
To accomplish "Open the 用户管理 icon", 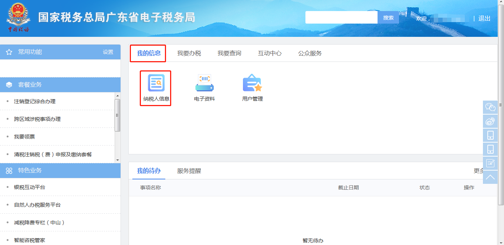I will pyautogui.click(x=252, y=83).
